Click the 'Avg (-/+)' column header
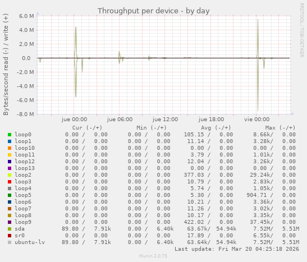Screen dimensions: 307x262 (x=216, y=128)
